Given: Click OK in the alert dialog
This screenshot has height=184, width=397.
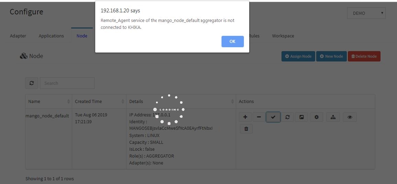Looking at the screenshot, I should pyautogui.click(x=232, y=42).
